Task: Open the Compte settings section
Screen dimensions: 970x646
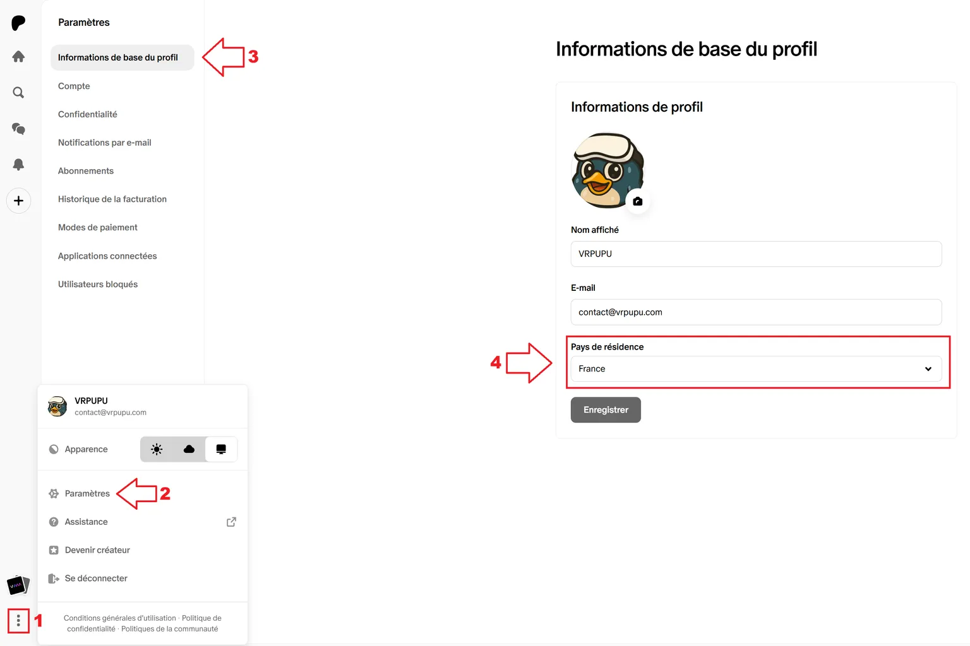Action: pyautogui.click(x=74, y=86)
